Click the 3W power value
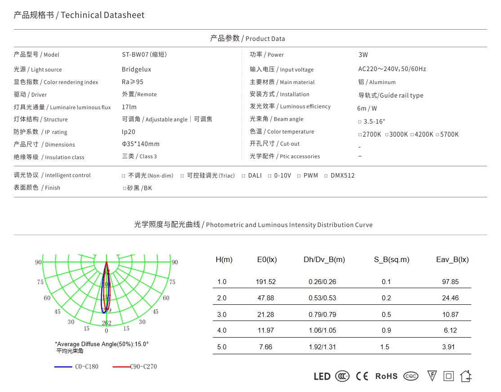 coord(363,55)
